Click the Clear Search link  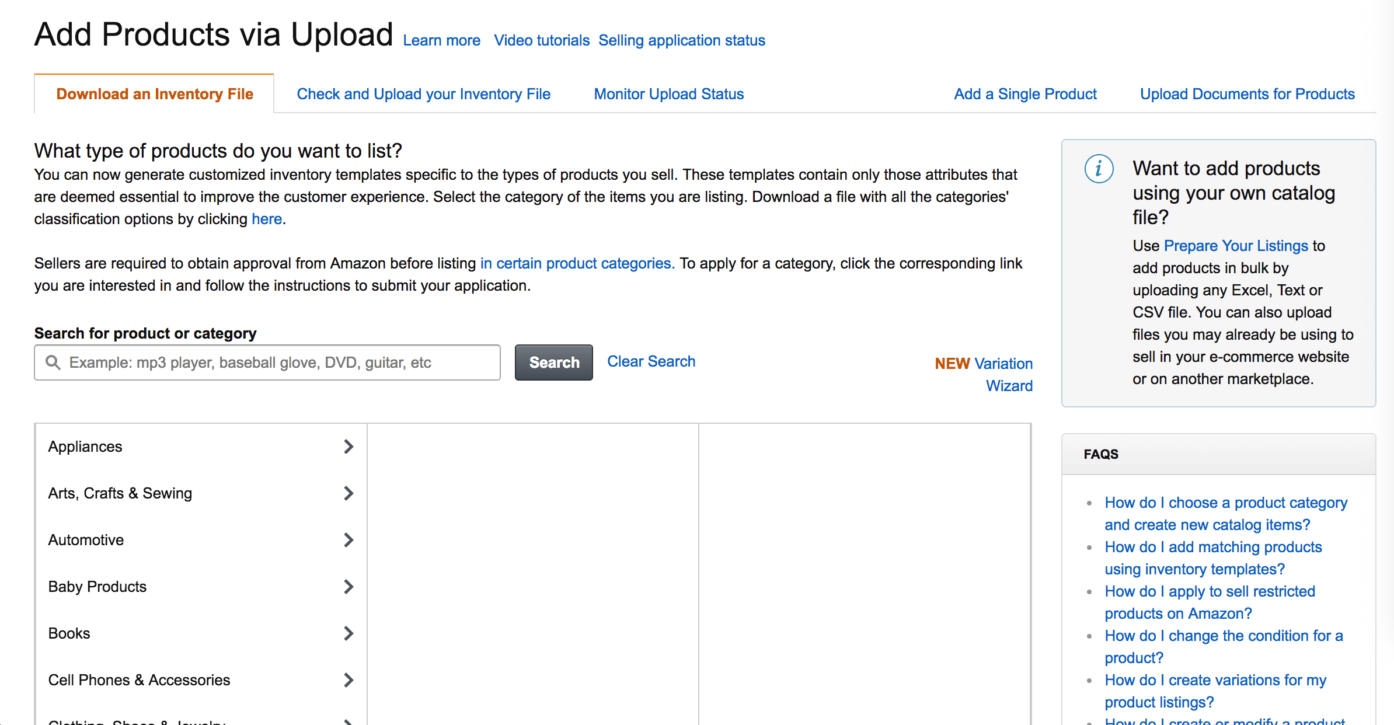pos(651,361)
